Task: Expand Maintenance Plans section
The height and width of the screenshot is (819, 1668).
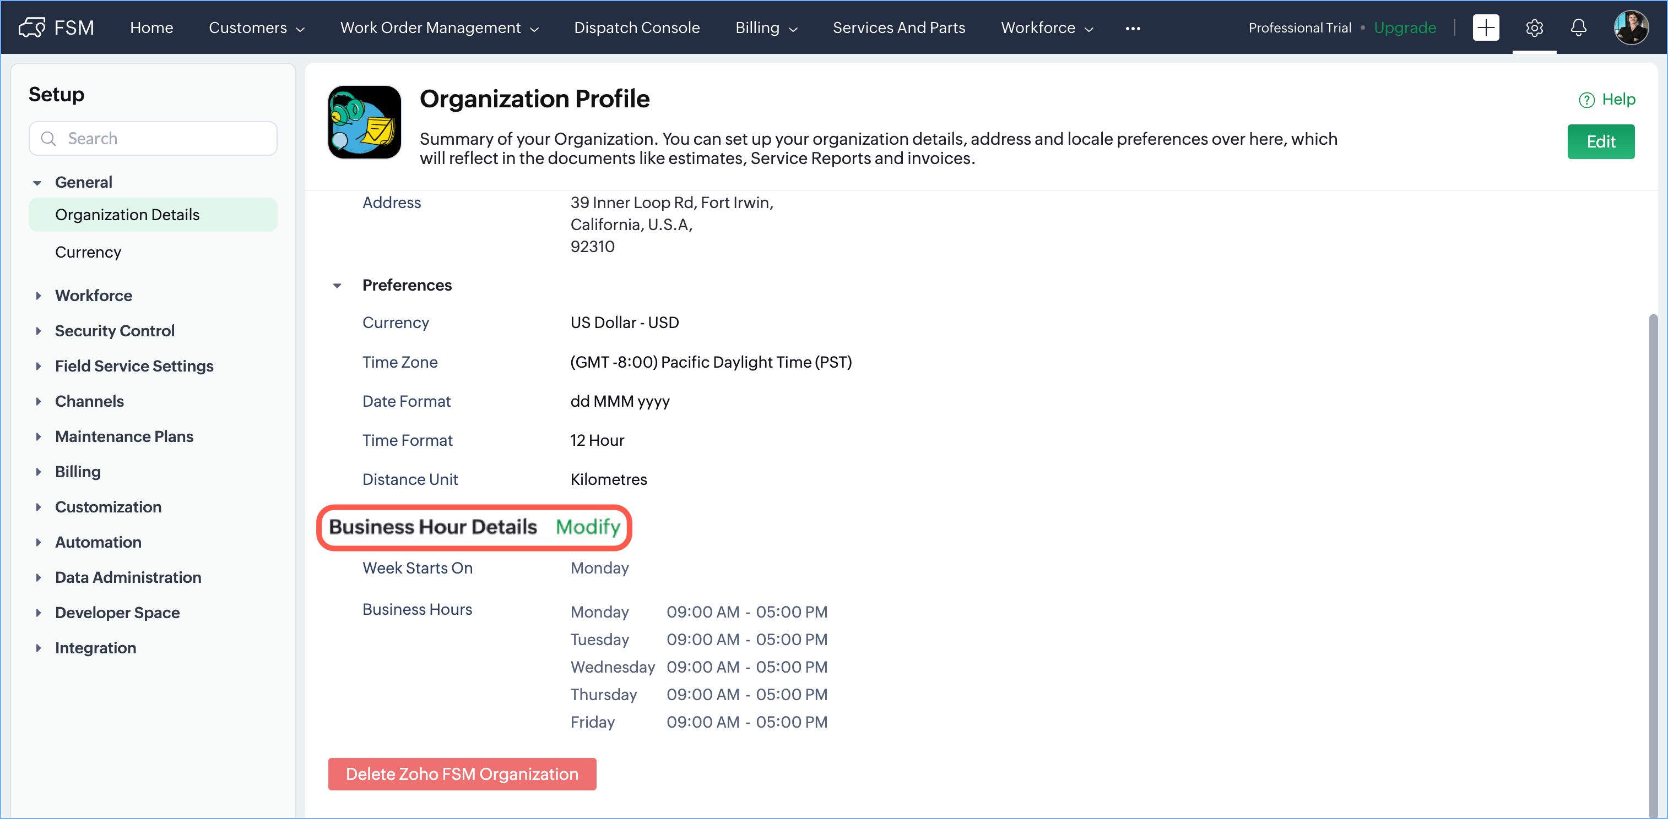Action: pyautogui.click(x=38, y=436)
